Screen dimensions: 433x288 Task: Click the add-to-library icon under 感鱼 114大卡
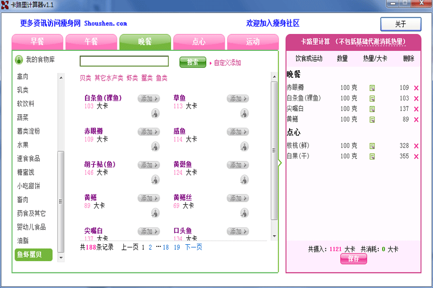245,146
